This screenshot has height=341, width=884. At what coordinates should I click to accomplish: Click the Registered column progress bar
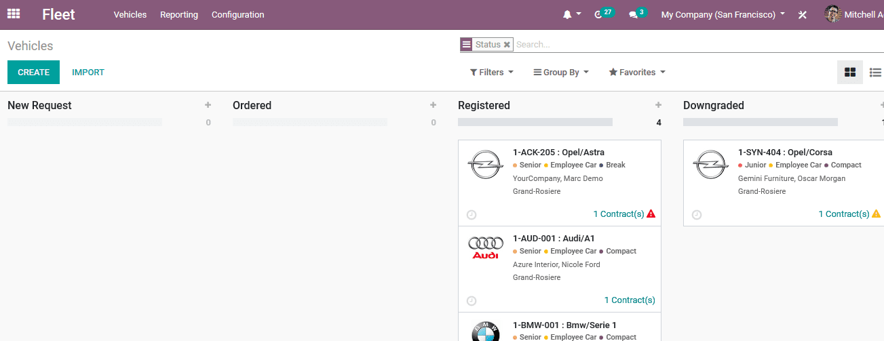[535, 122]
